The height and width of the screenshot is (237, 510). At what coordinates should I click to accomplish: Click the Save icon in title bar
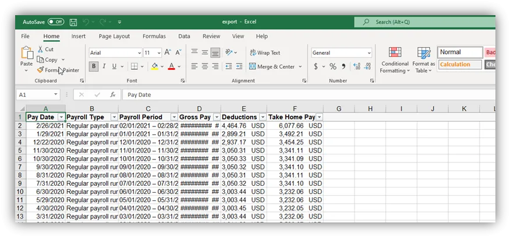73,22
